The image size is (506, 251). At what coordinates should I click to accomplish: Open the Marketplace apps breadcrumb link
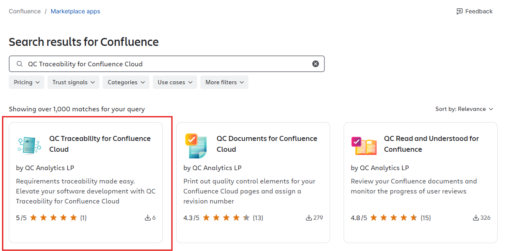click(x=76, y=11)
